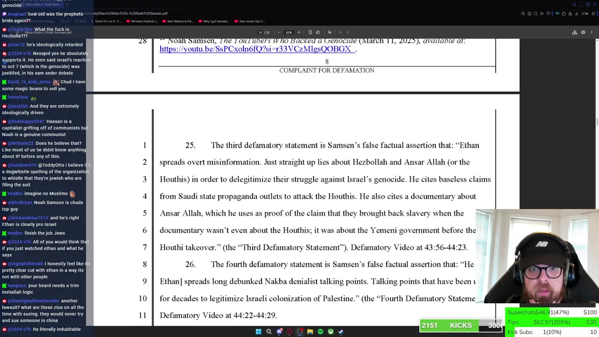Click chat username @brickandblue7519
Image resolution: width=599 pixels, height=337 pixels.
(x=28, y=218)
